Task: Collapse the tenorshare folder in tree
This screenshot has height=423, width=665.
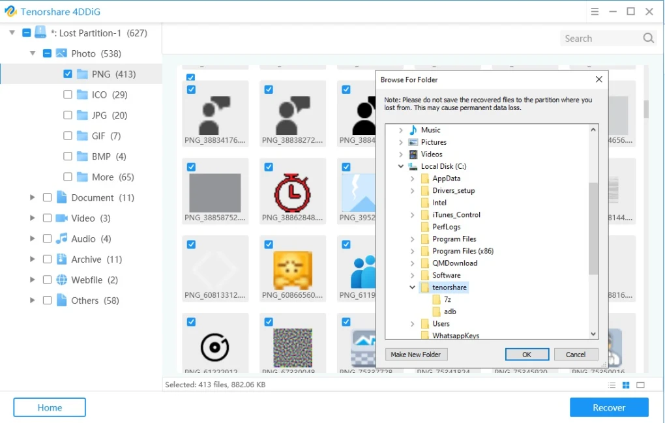Action: (x=412, y=287)
